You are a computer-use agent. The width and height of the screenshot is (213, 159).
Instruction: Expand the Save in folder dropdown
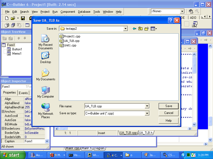pyautogui.click(x=125, y=29)
